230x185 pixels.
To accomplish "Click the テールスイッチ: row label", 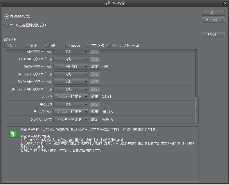I will tap(43, 112).
